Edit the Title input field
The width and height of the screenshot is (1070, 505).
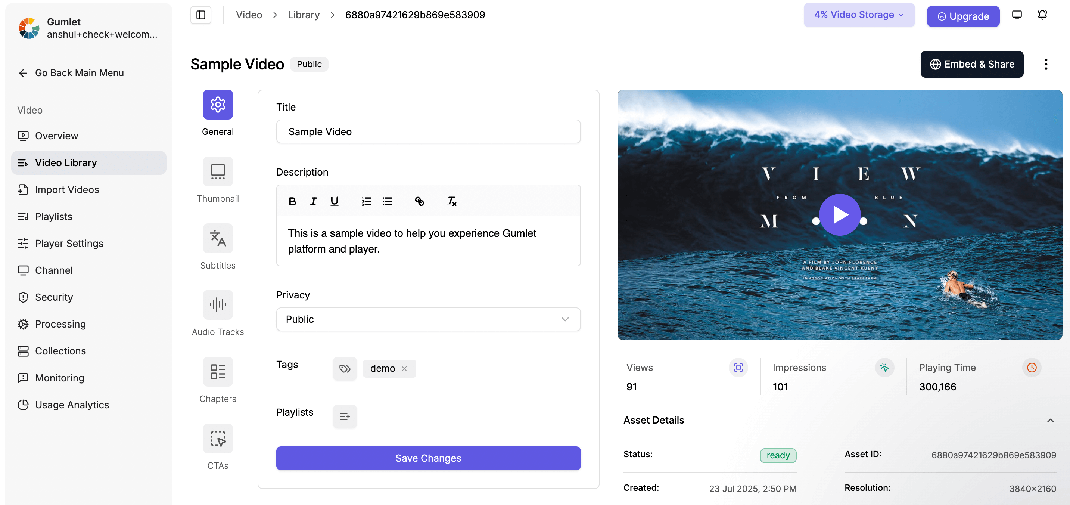428,132
